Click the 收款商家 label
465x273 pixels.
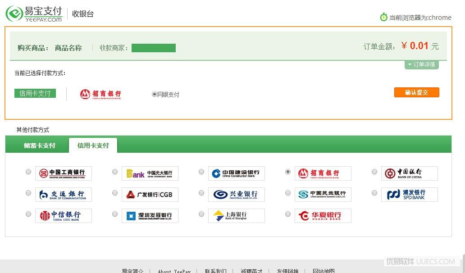tap(114, 48)
